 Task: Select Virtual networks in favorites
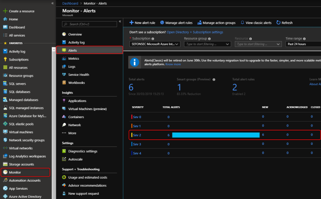point(21,148)
